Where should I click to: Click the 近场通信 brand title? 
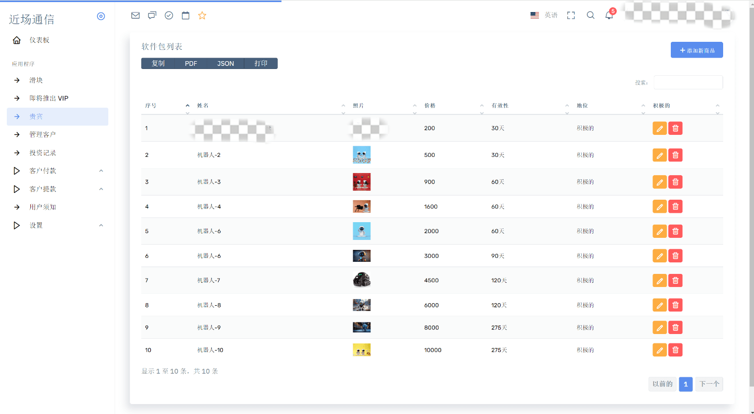[x=32, y=19]
